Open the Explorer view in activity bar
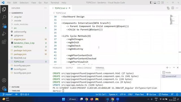Viewport: 181px width, 102px height. point(4,9)
